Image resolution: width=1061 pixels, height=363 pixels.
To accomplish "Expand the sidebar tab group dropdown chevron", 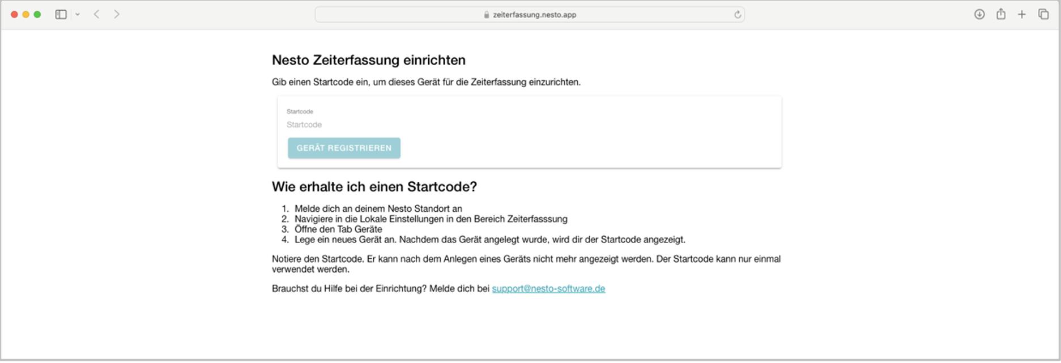I will (x=78, y=15).
